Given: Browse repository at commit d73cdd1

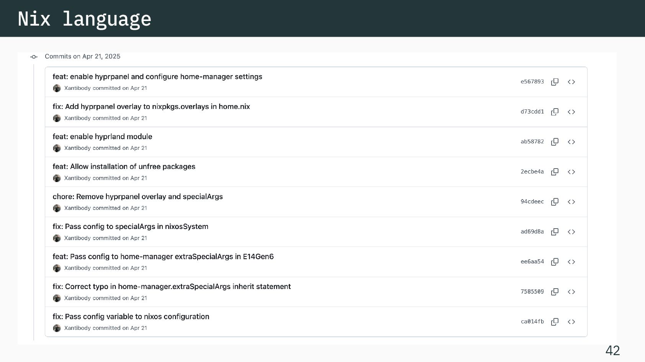Looking at the screenshot, I should pos(571,112).
